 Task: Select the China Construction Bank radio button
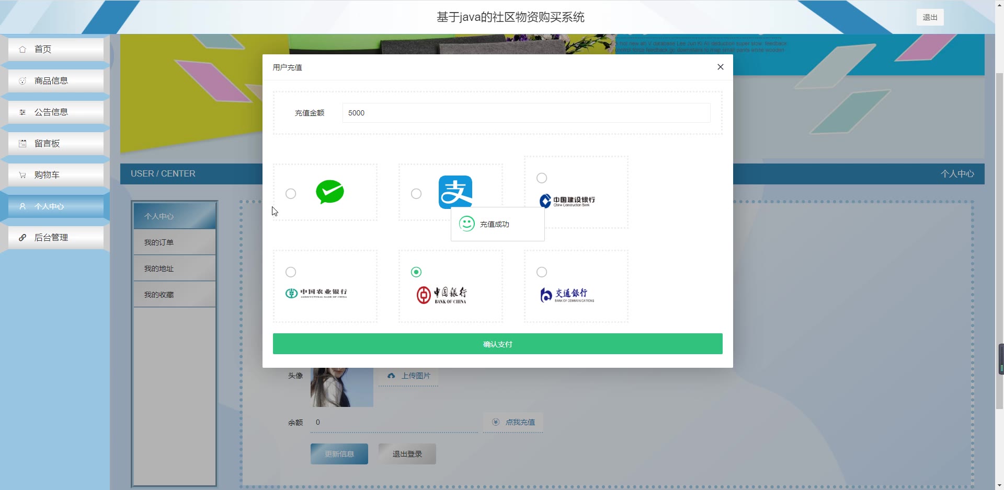(x=542, y=178)
